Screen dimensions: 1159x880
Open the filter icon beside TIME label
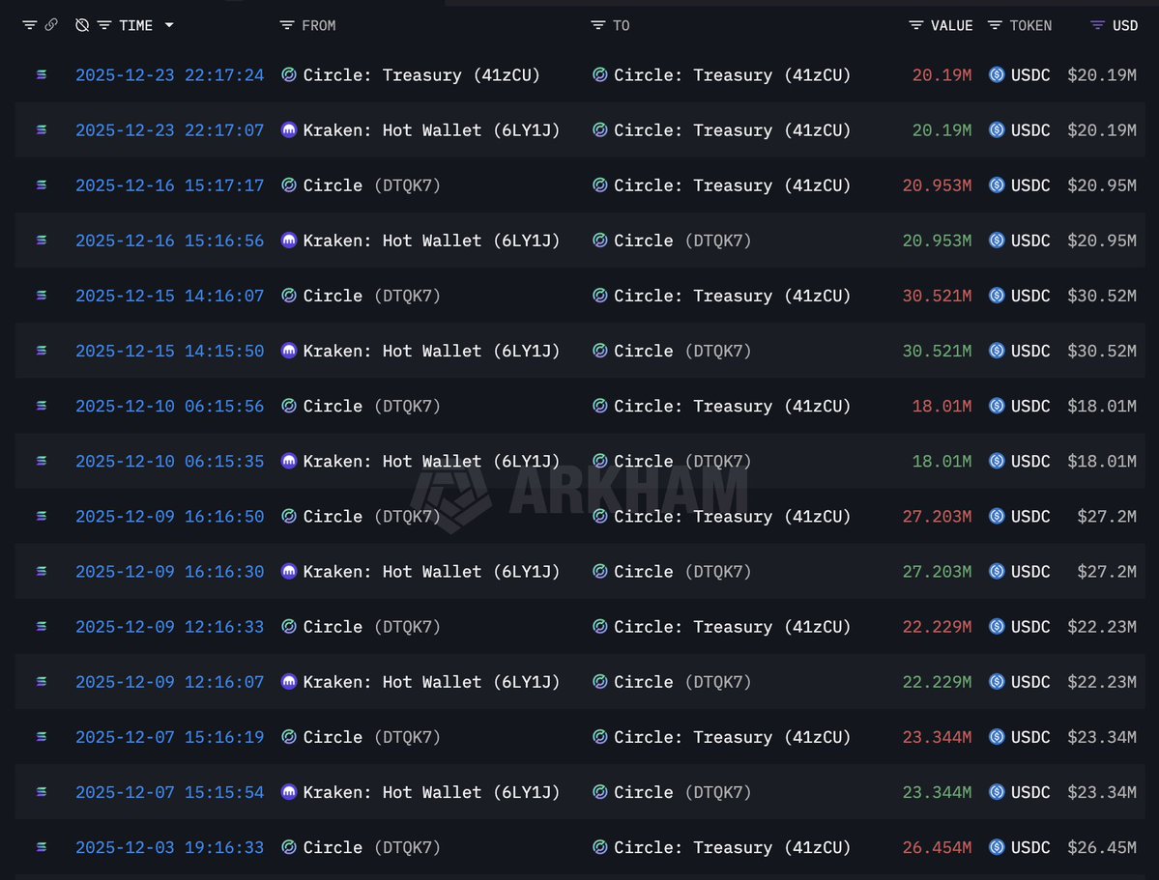(x=104, y=25)
